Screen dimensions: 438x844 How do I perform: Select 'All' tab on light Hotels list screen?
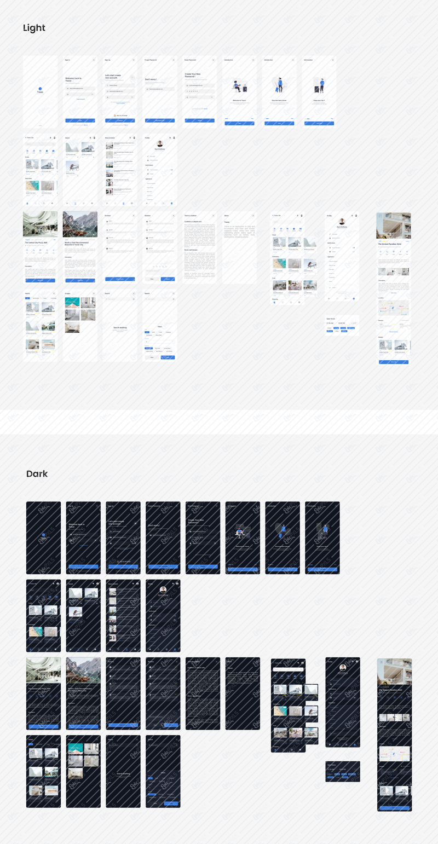pos(27,298)
